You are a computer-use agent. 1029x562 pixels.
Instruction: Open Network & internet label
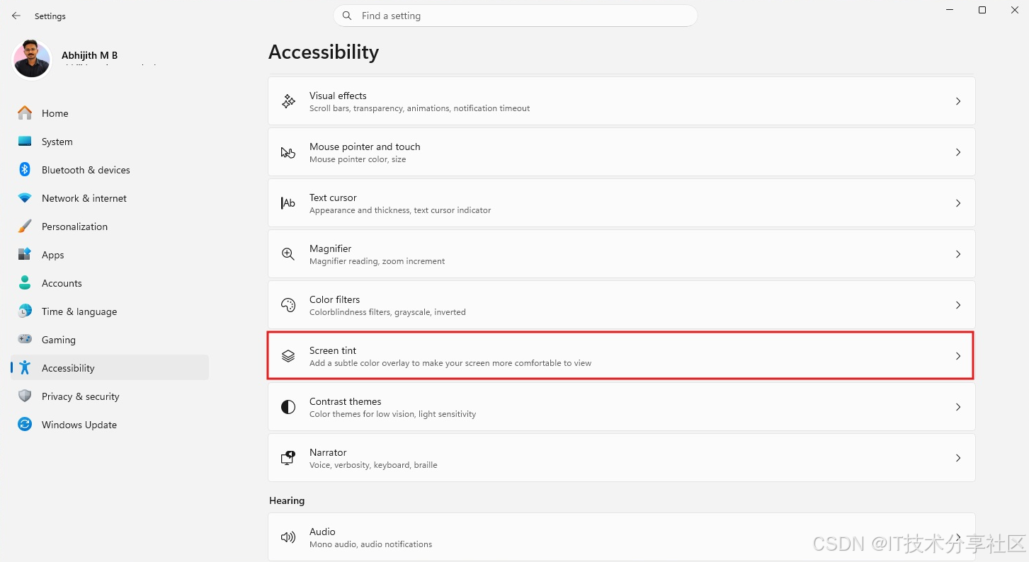(x=84, y=198)
